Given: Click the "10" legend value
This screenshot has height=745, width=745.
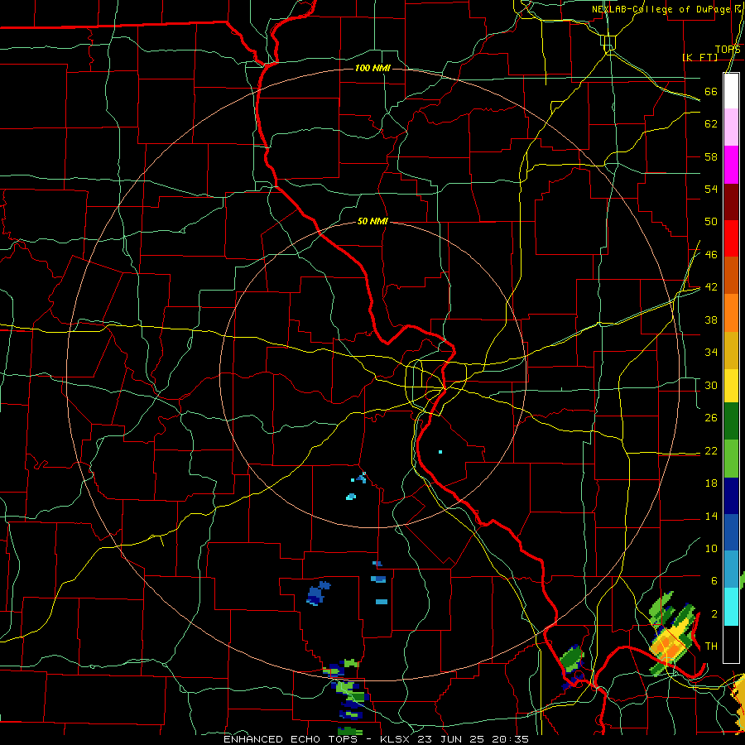Looking at the screenshot, I should (x=711, y=549).
